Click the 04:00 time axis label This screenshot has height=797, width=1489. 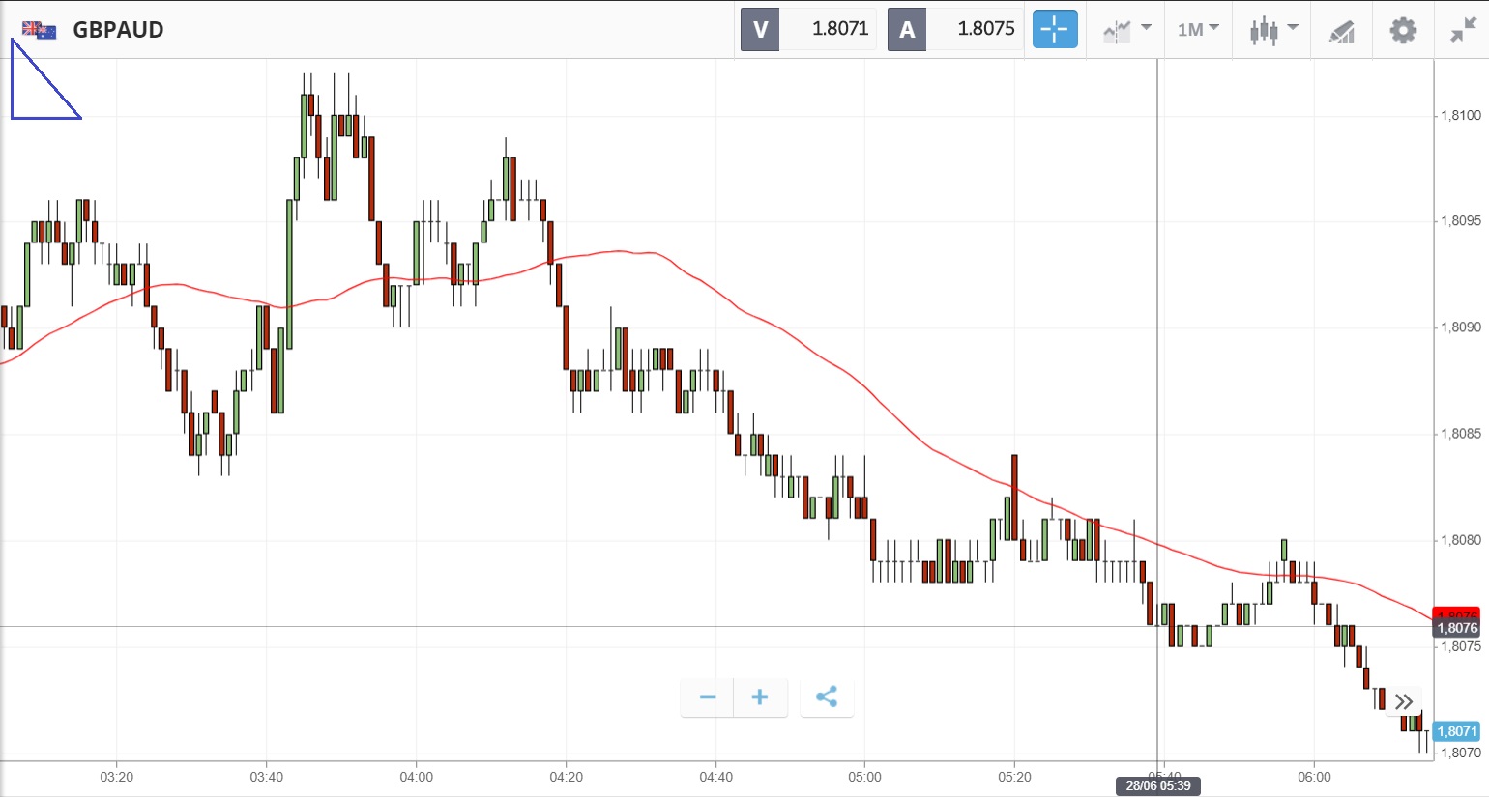coord(417,777)
